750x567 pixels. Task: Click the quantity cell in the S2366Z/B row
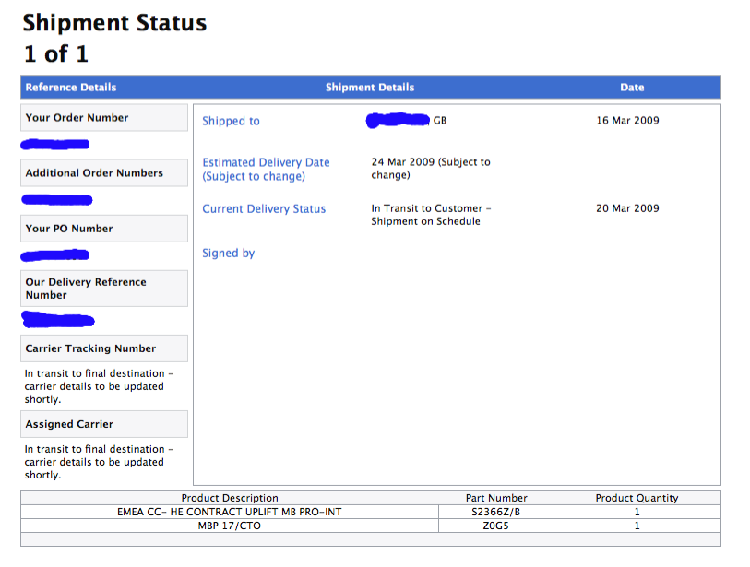(x=637, y=512)
